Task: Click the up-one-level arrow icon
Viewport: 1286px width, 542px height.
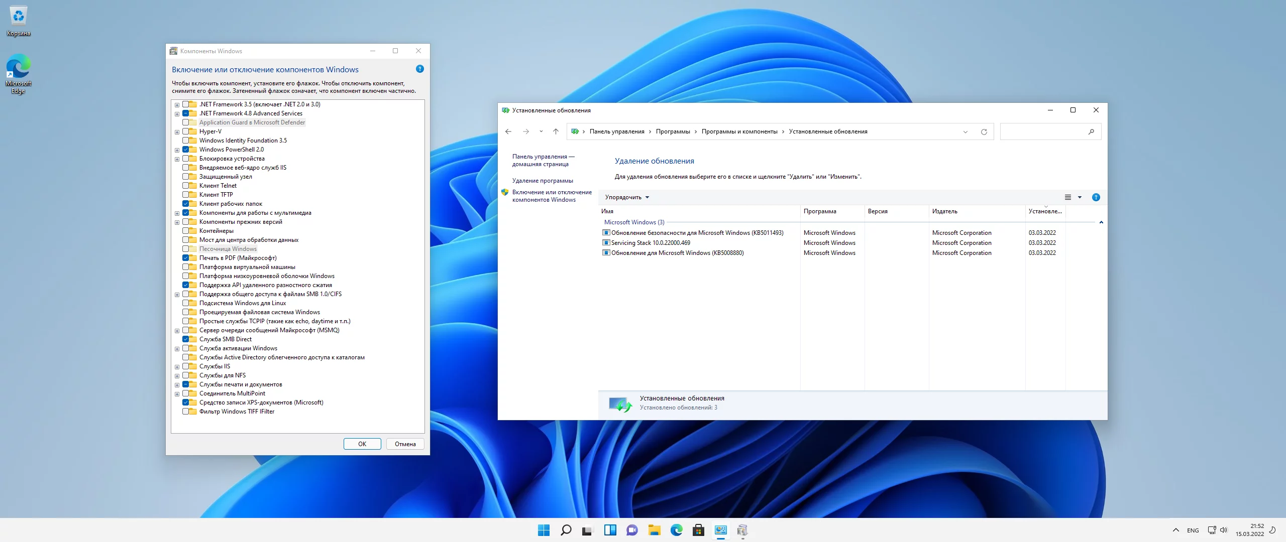Action: click(x=556, y=132)
